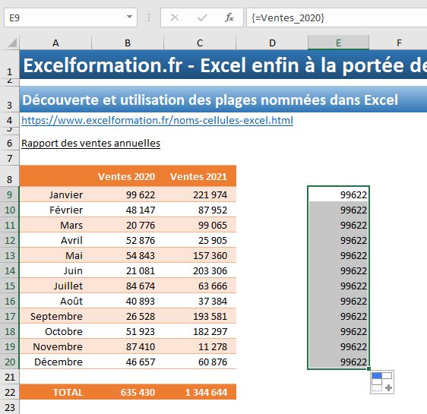This screenshot has width=427, height=414.
Task: Click the Select All corner triangle
Action: (x=12, y=43)
